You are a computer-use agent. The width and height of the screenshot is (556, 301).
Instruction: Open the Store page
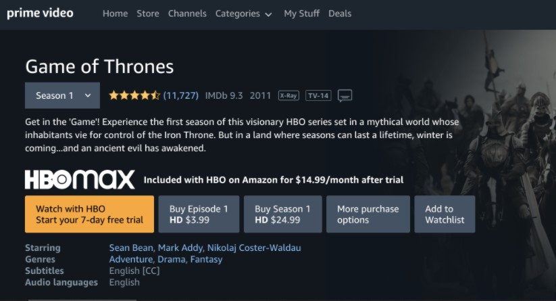pyautogui.click(x=148, y=14)
